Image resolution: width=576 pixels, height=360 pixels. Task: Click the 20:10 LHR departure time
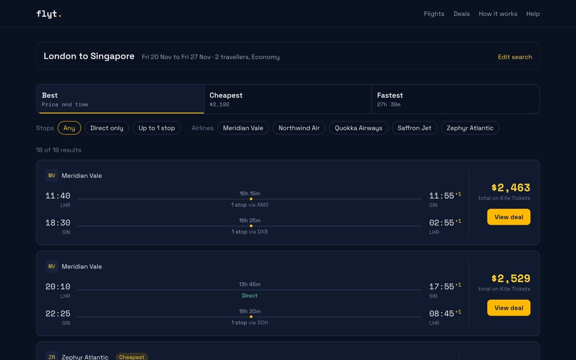pyautogui.click(x=58, y=287)
